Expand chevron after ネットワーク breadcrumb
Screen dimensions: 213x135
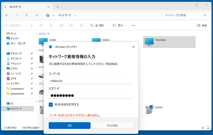click(75, 15)
